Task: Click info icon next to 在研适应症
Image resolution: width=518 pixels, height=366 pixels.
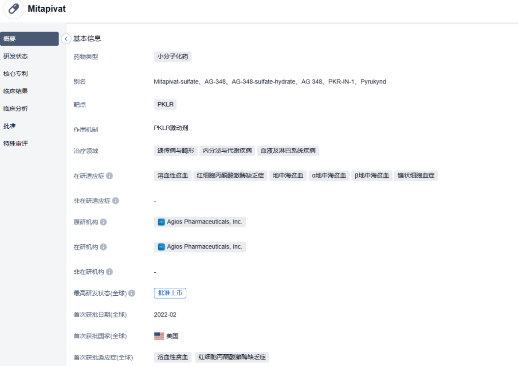Action: (110, 176)
